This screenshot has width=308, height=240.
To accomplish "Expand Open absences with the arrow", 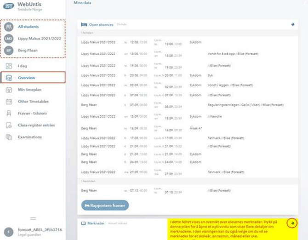I will pyautogui.click(x=292, y=24).
